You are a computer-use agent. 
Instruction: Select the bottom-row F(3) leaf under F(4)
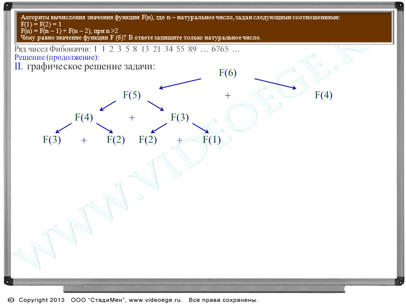click(x=52, y=140)
